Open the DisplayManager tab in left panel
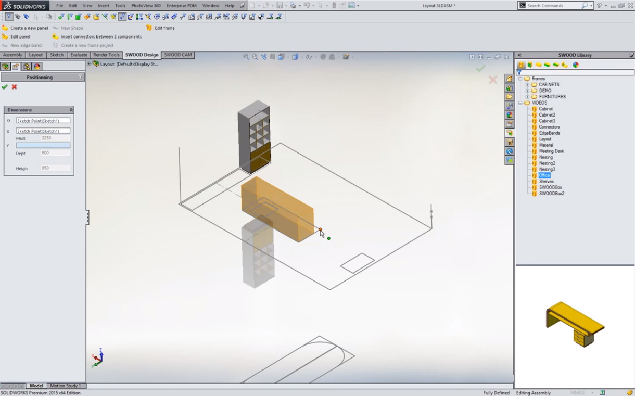 37,67
